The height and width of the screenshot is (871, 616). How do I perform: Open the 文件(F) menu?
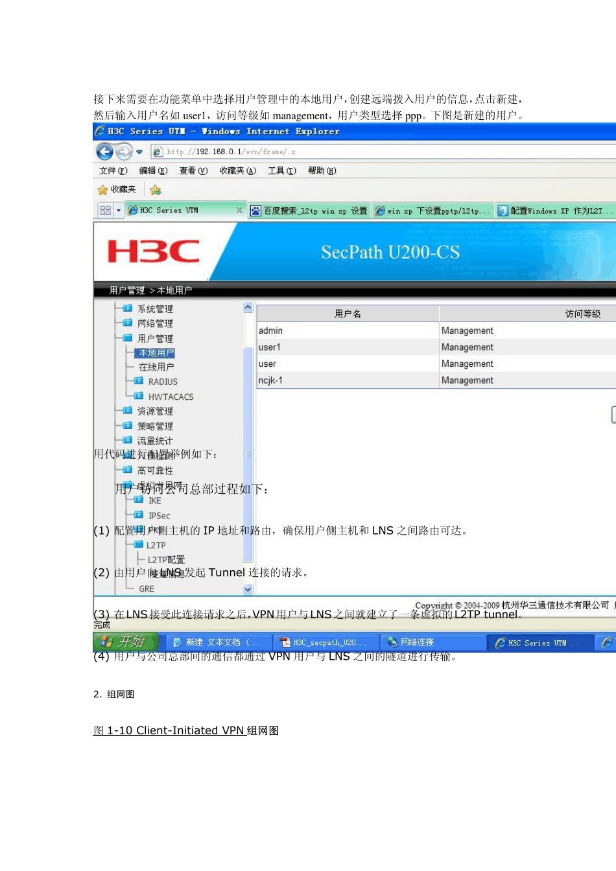pyautogui.click(x=113, y=170)
